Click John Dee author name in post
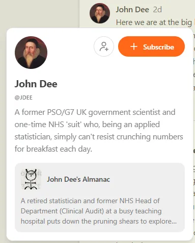Screen dimensions: 195x243 point(132,10)
